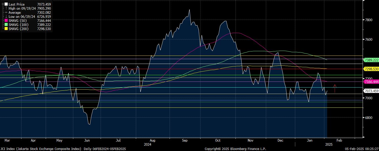
Task: Click the Average diamond icon in legend
Action: pyautogui.click(x=6, y=12)
